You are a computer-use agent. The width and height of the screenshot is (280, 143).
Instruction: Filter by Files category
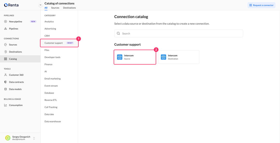coord(47,50)
